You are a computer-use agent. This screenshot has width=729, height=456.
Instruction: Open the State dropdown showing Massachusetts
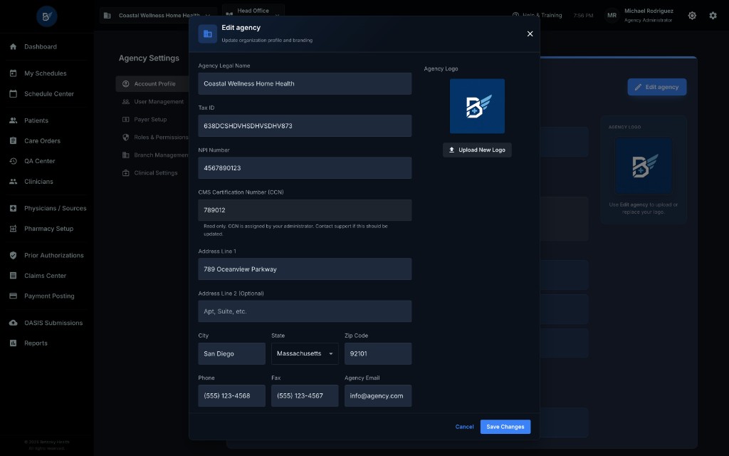click(305, 353)
